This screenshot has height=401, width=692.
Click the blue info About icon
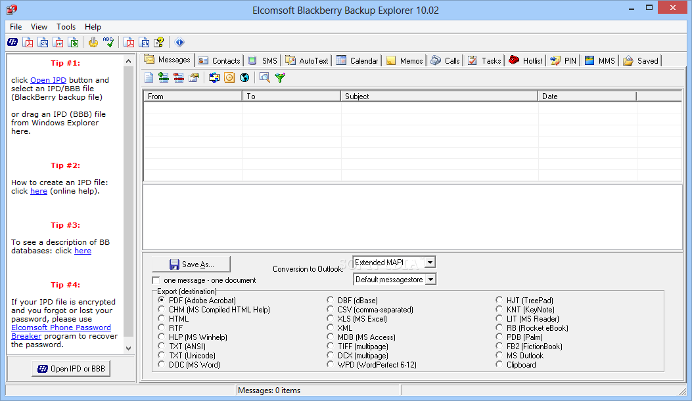(x=179, y=42)
